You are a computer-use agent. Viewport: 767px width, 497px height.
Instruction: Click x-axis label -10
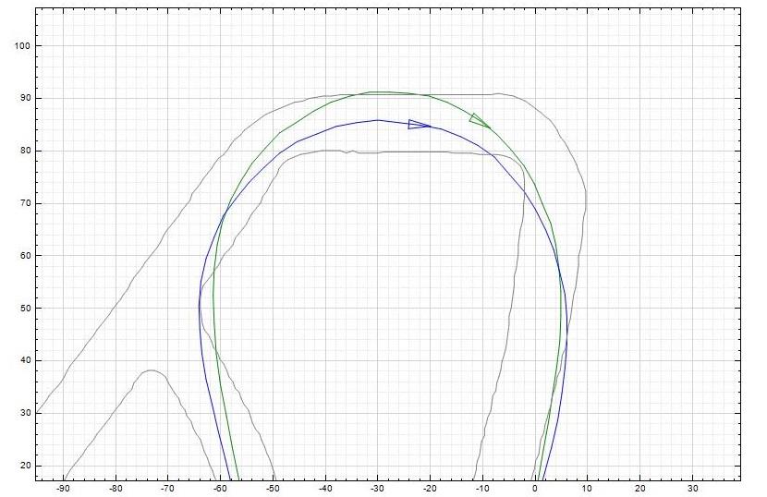point(482,489)
